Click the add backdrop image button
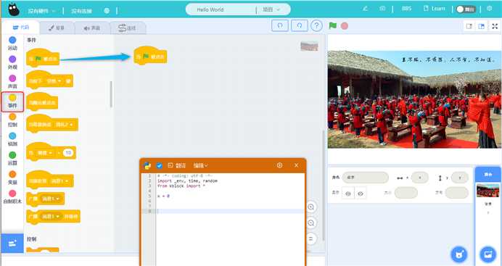Image resolution: width=502 pixels, height=266 pixels. pyautogui.click(x=487, y=254)
